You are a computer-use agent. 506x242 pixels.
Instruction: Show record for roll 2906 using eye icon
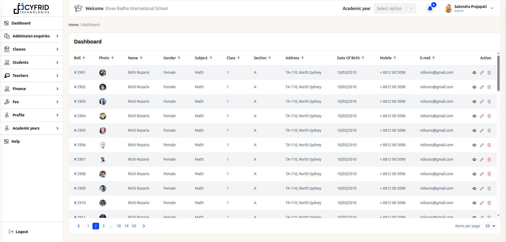(474, 145)
